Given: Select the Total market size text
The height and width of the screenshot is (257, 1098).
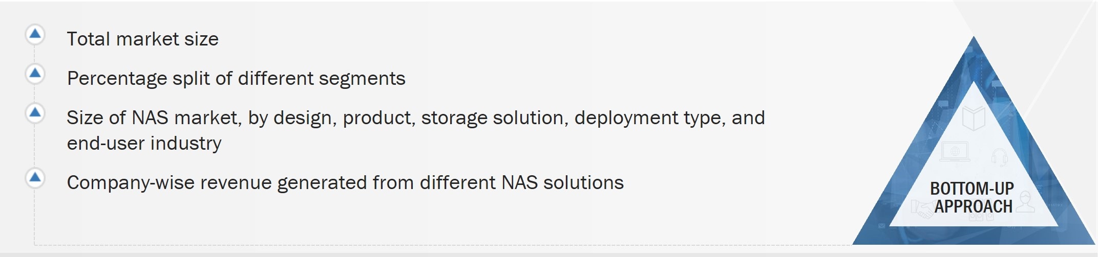Looking at the screenshot, I should point(142,39).
